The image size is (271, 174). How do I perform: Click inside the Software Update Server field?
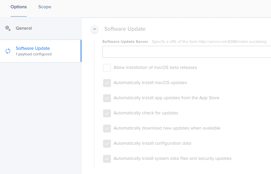187,52
